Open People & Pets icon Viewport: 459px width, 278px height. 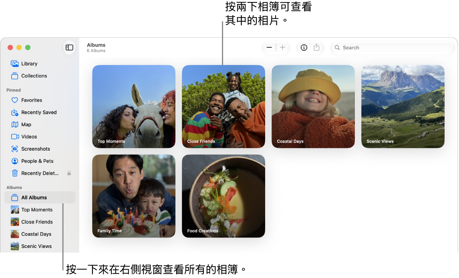click(15, 161)
